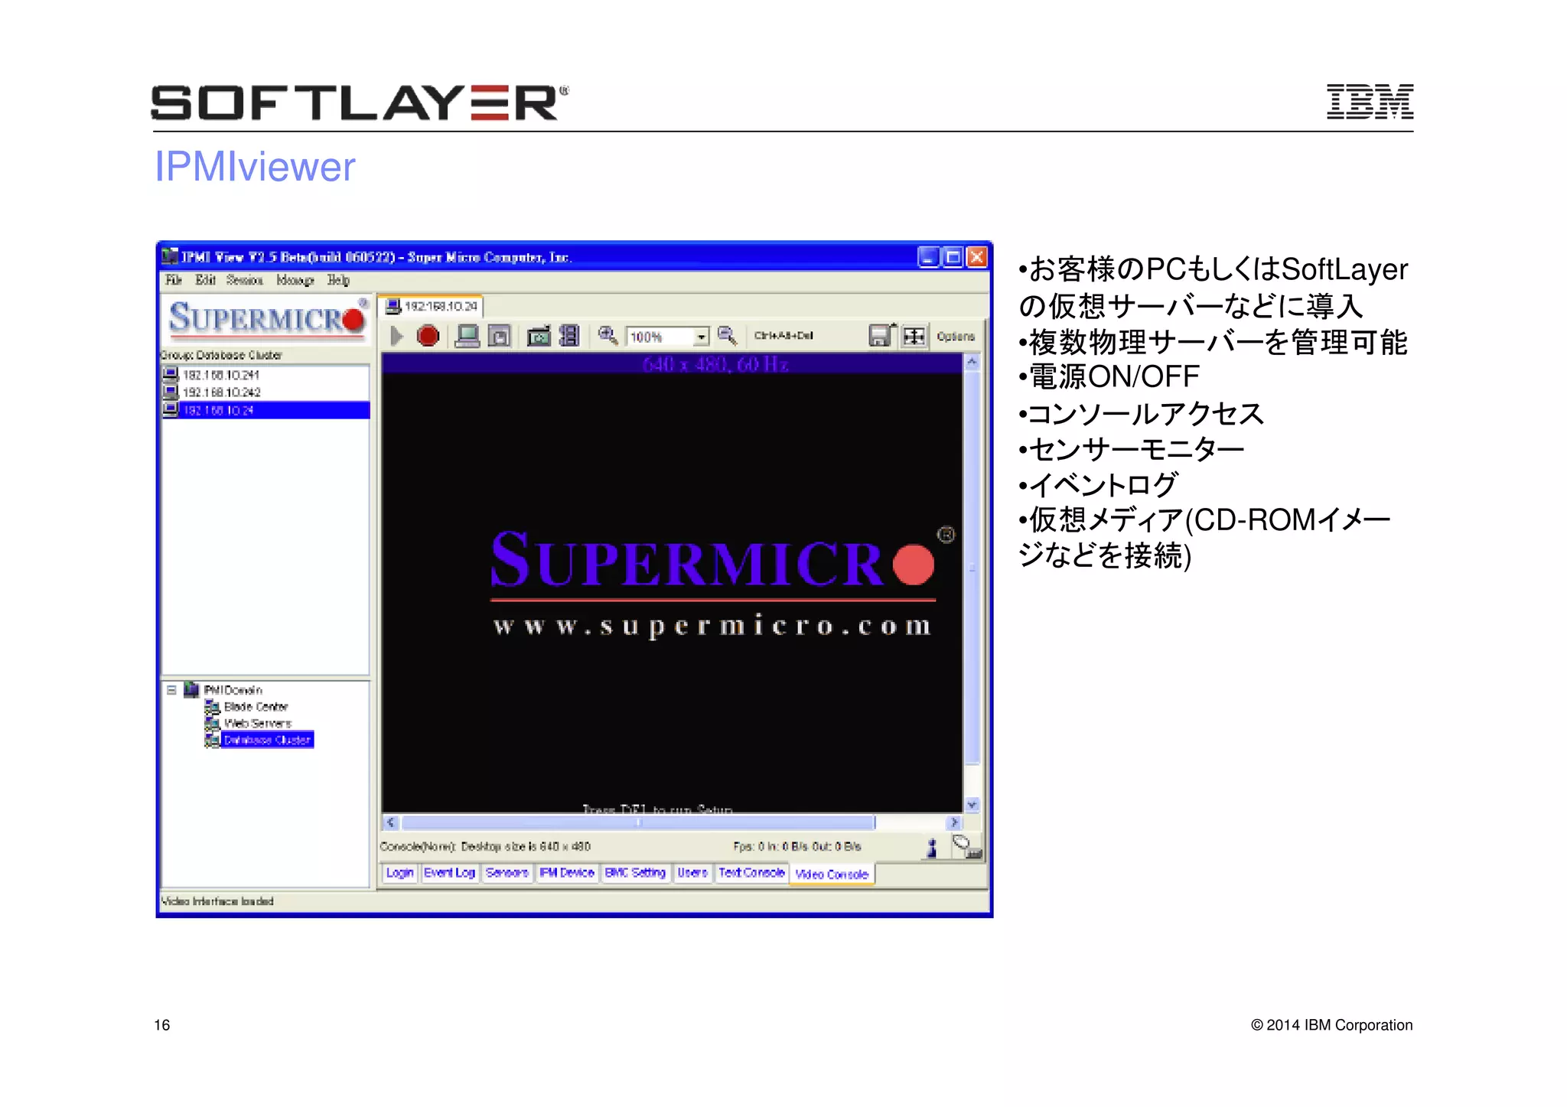This screenshot has height=1107, width=1567.
Task: Click the computer icon beside 192.168.10.241
Action: 171,374
